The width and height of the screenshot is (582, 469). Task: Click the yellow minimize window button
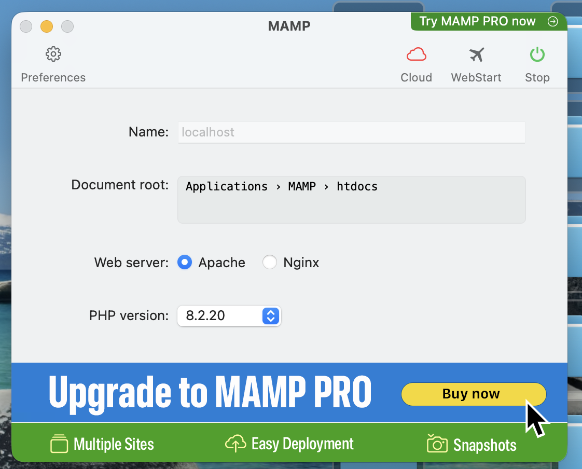coord(47,26)
